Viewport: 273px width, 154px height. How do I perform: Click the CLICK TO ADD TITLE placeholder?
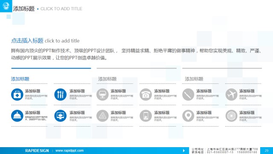coord(61,9)
